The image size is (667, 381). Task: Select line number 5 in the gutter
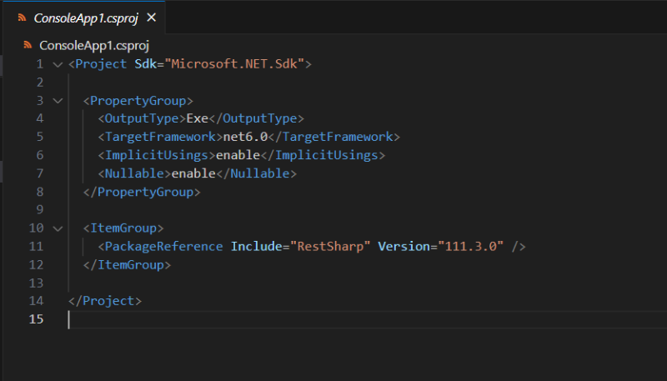[39, 155]
